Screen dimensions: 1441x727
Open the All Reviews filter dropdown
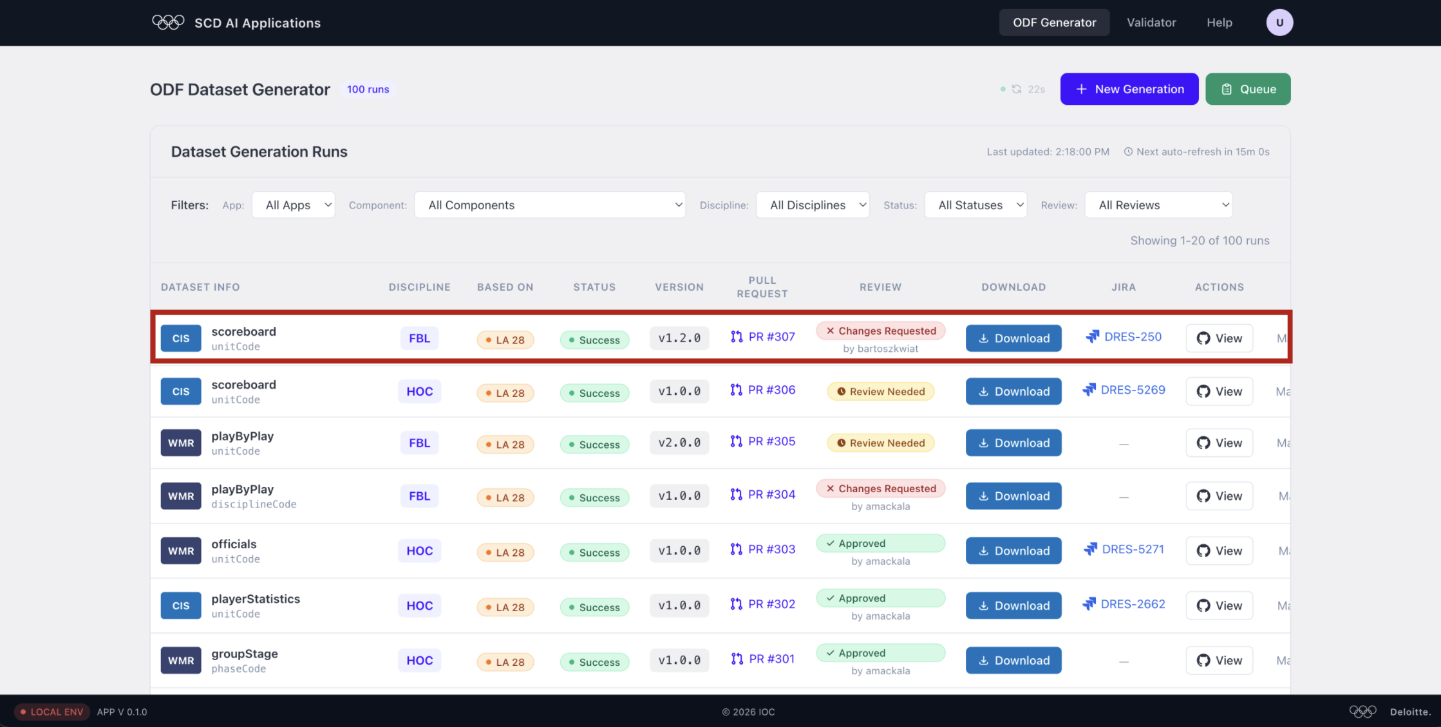pos(1158,205)
